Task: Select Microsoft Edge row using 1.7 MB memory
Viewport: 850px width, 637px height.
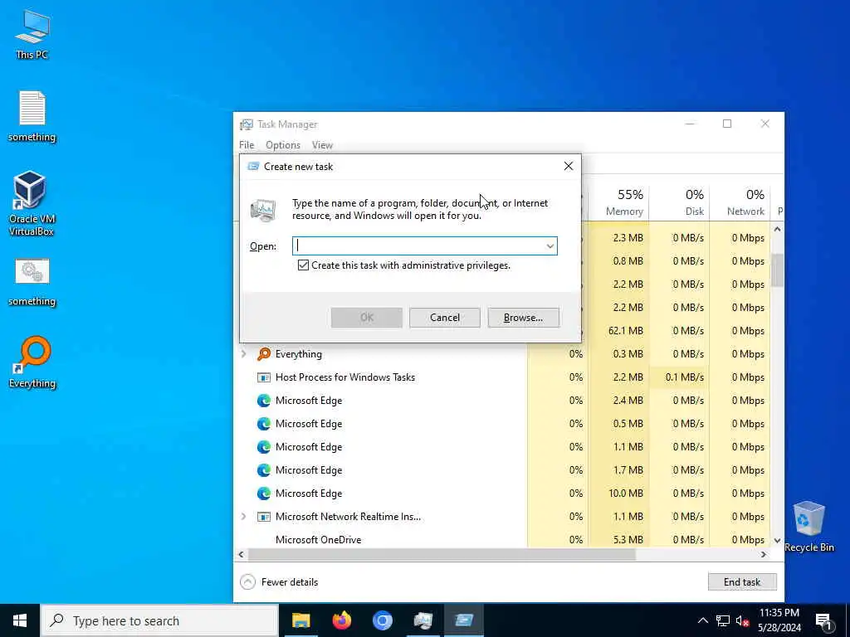Action: point(504,470)
